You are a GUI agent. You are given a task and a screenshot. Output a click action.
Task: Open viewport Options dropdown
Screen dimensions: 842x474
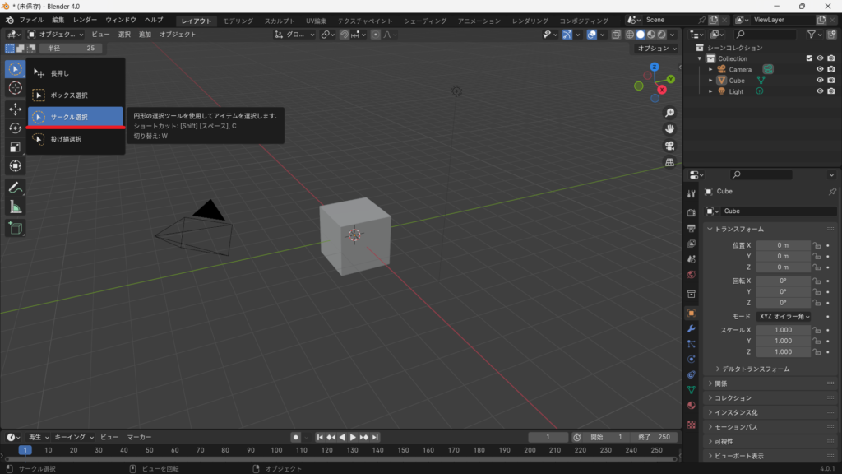657,49
